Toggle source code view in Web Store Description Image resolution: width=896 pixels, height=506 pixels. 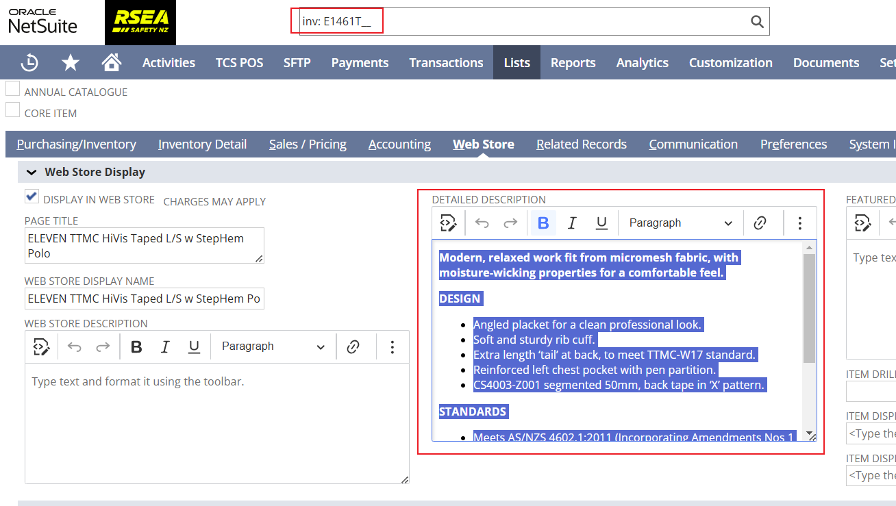[41, 346]
